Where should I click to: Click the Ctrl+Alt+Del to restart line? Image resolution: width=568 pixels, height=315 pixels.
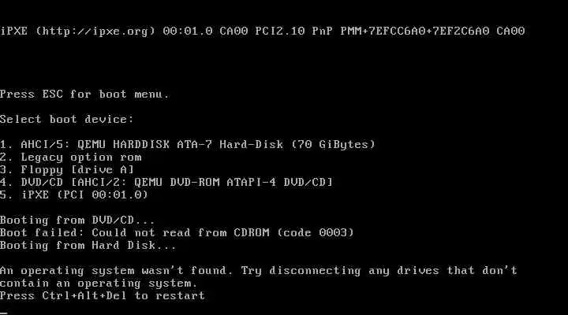[103, 296]
